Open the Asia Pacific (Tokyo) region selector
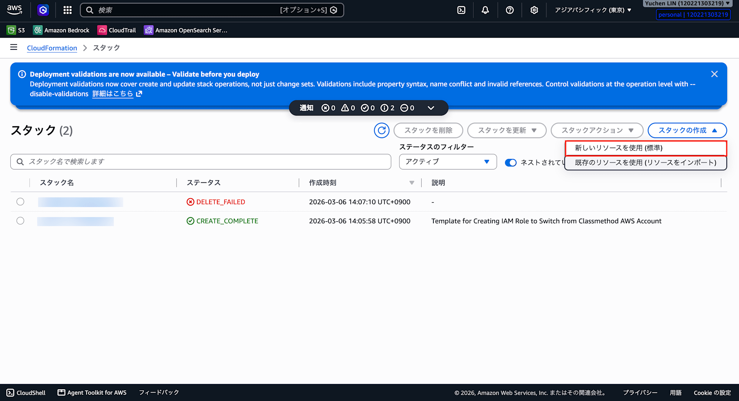739x401 pixels. pyautogui.click(x=593, y=10)
